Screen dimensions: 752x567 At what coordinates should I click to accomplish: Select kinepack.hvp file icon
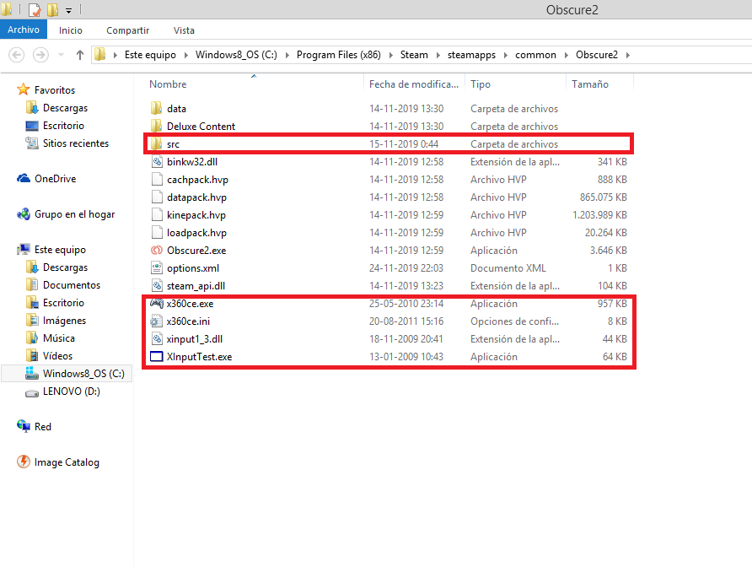pos(156,214)
